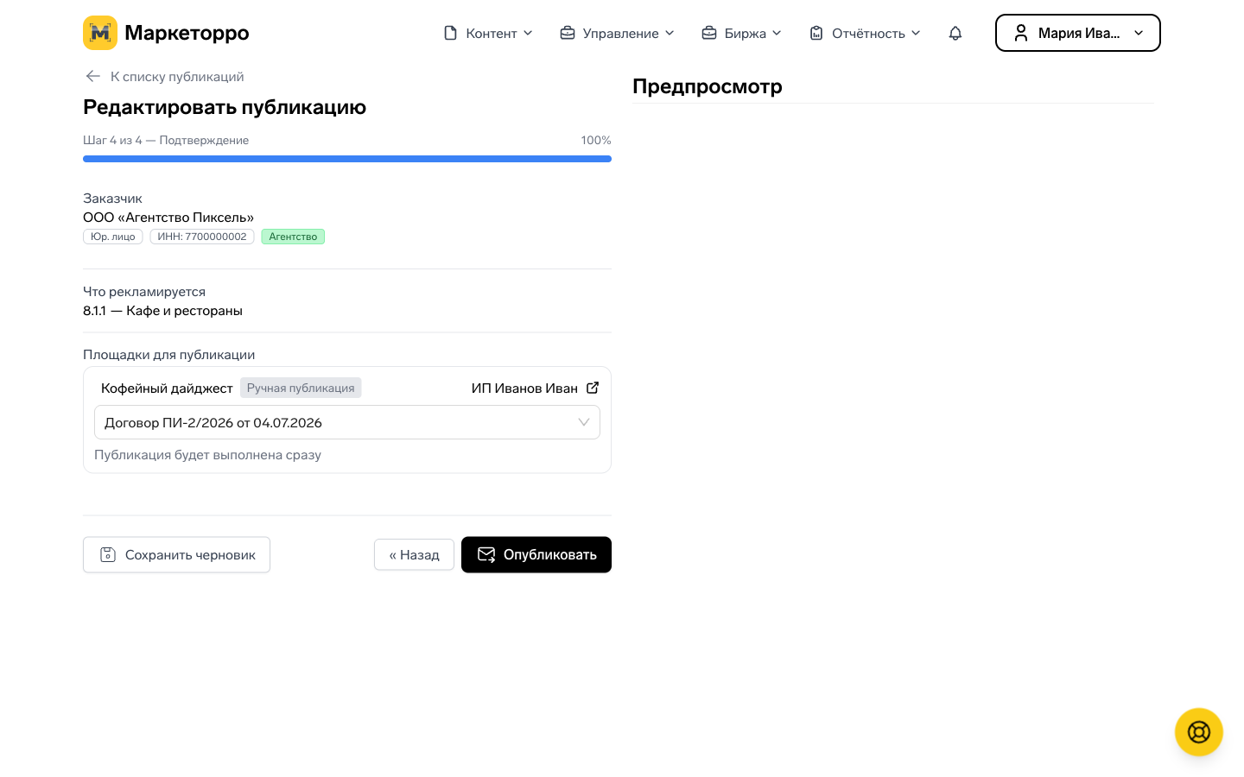
Task: Click the Опубликовать button
Action: pyautogui.click(x=536, y=554)
